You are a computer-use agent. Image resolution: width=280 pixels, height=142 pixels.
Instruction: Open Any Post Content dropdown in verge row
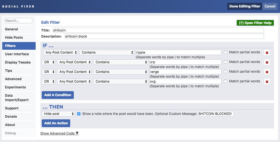(74, 72)
